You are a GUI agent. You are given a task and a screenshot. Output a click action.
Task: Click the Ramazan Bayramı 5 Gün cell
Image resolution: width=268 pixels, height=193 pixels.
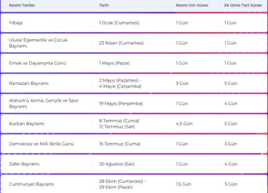click(x=231, y=83)
